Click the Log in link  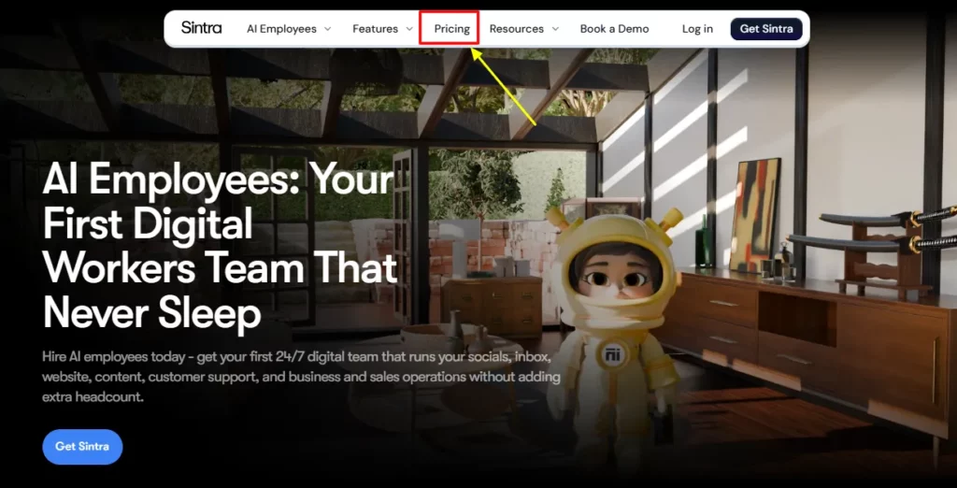click(x=697, y=29)
